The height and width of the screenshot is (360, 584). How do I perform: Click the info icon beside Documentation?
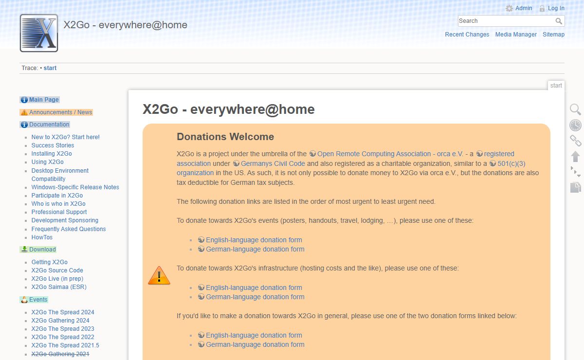pos(24,125)
